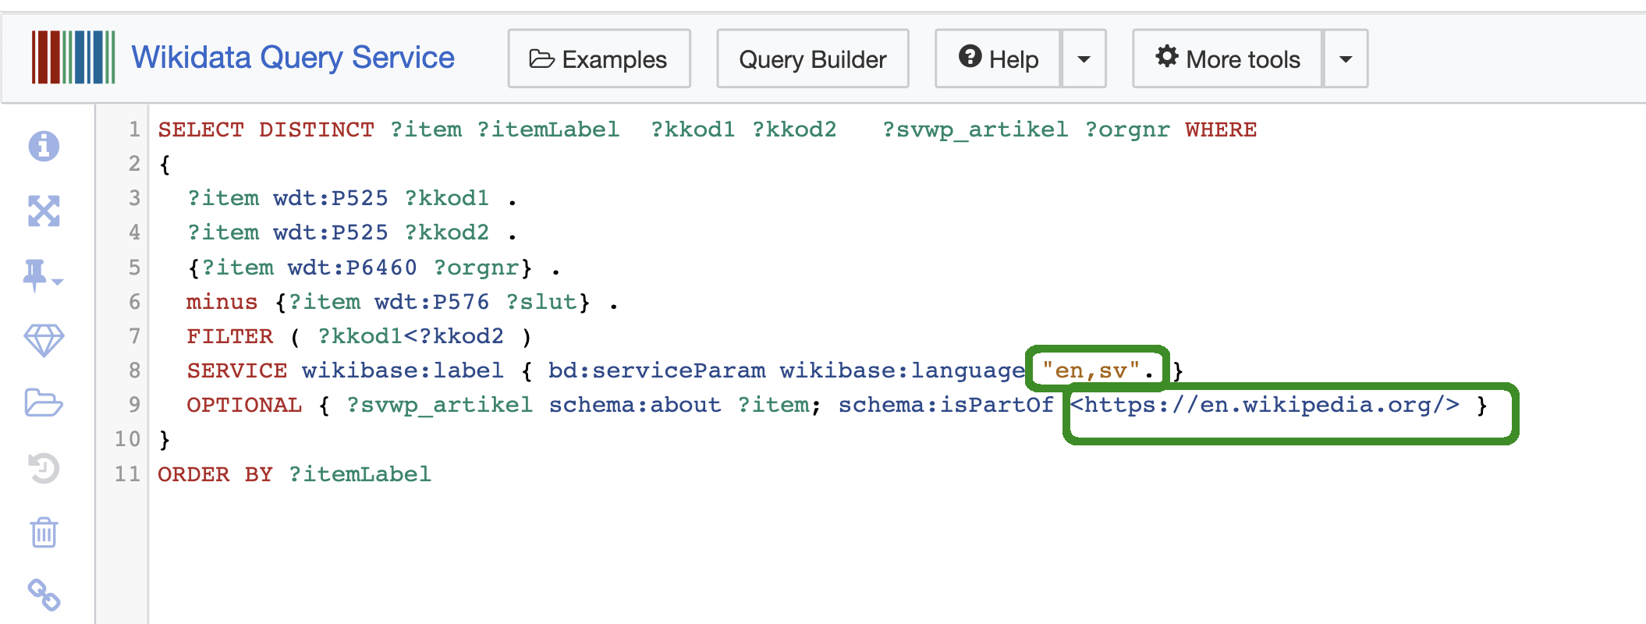Click line number 7 in the gutter
Screen dimensions: 1646x624
pos(134,336)
